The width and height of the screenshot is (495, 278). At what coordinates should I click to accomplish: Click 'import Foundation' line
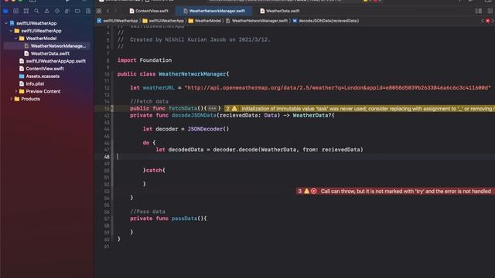[x=145, y=60]
